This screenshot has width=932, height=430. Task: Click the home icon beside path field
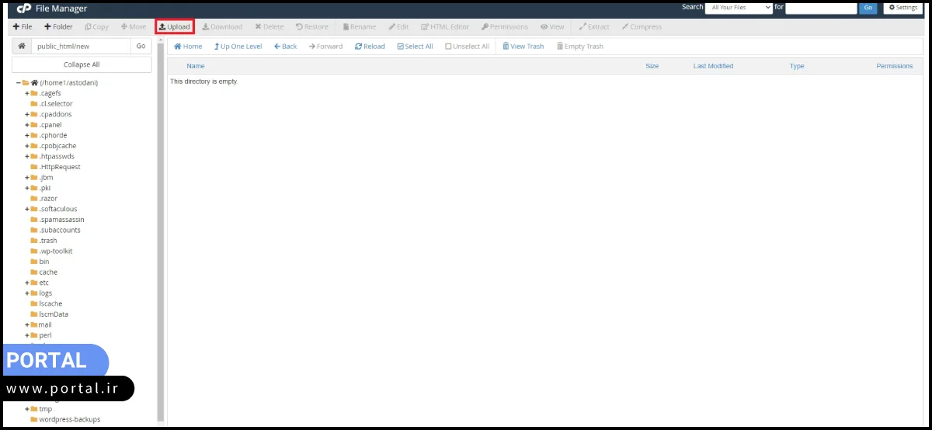pyautogui.click(x=22, y=46)
